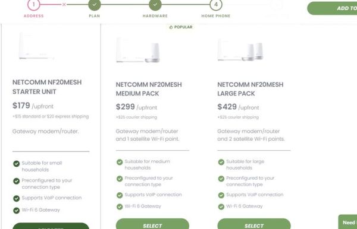The image size is (357, 229).
Task: Click the Wi-Fi 6 Gateway check icon in Starter Unit
Action: [x=17, y=211]
